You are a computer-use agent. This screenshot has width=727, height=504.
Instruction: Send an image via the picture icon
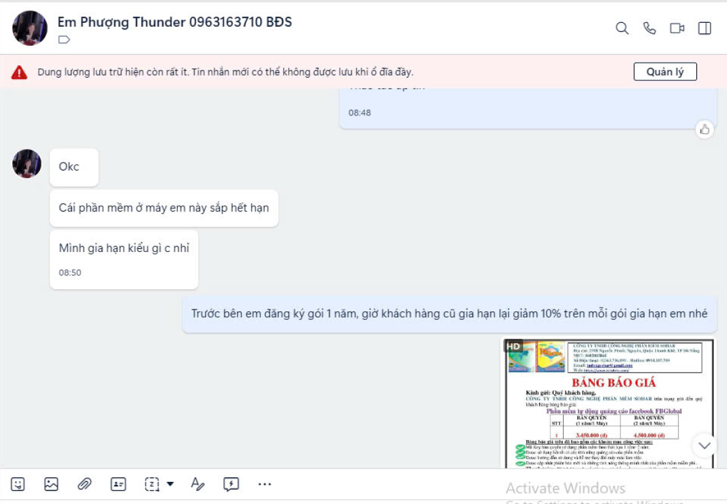point(51,484)
